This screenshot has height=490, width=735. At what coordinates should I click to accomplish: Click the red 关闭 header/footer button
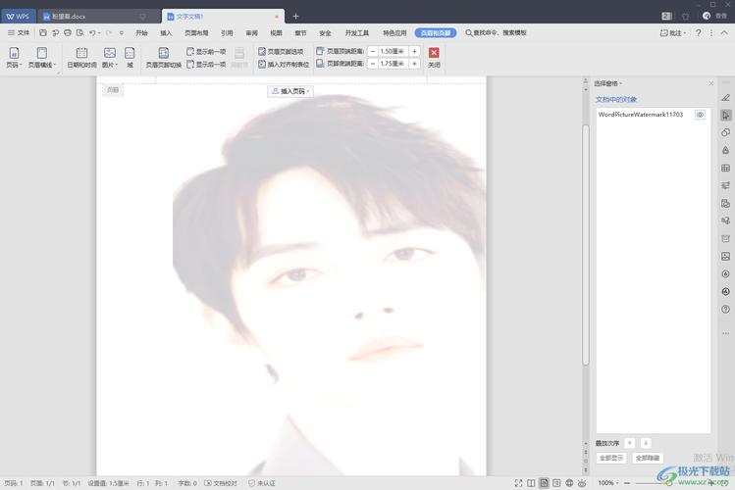click(434, 53)
